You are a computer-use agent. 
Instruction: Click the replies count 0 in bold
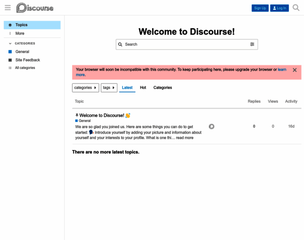[x=254, y=126]
